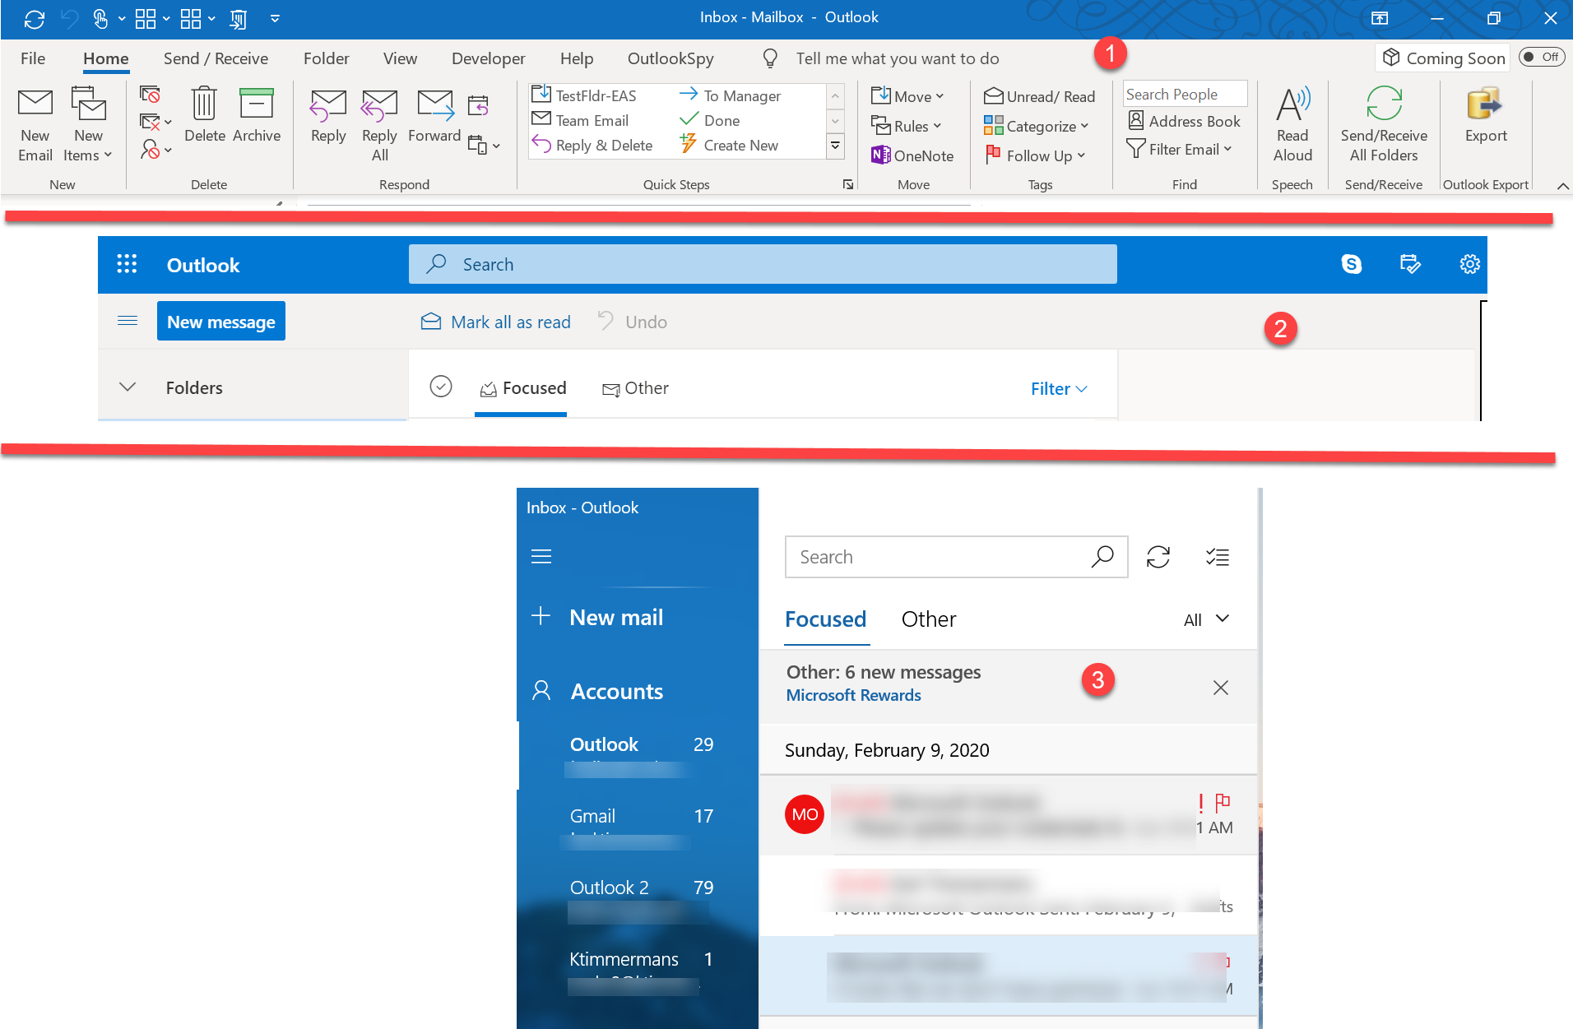The width and height of the screenshot is (1573, 1029).
Task: Open the Follow Up flag dropdown
Action: [1034, 155]
